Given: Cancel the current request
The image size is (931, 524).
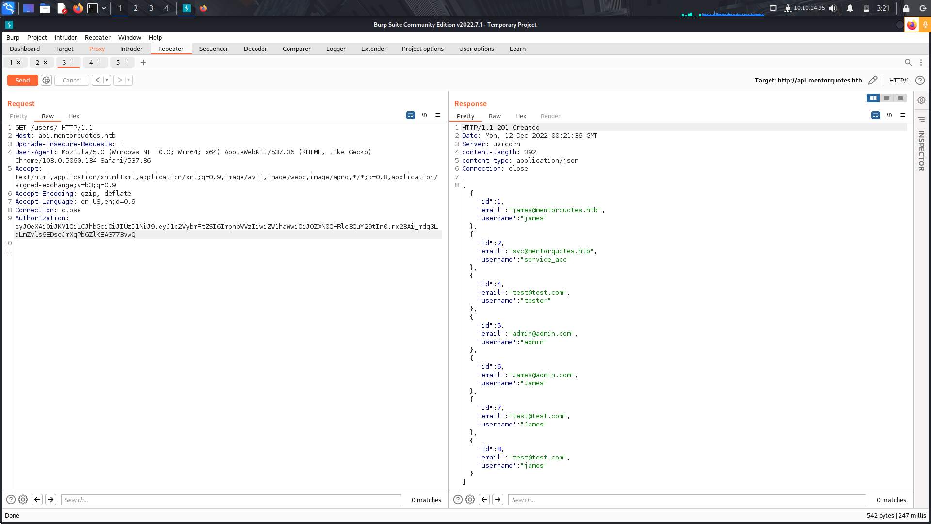Looking at the screenshot, I should click(x=71, y=80).
